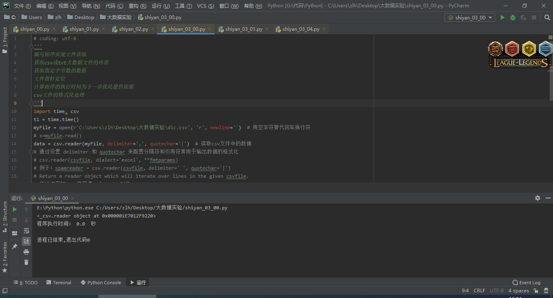Image resolution: width=553 pixels, height=298 pixels.
Task: Rerun the program in the Run panel
Action: [x=15, y=209]
